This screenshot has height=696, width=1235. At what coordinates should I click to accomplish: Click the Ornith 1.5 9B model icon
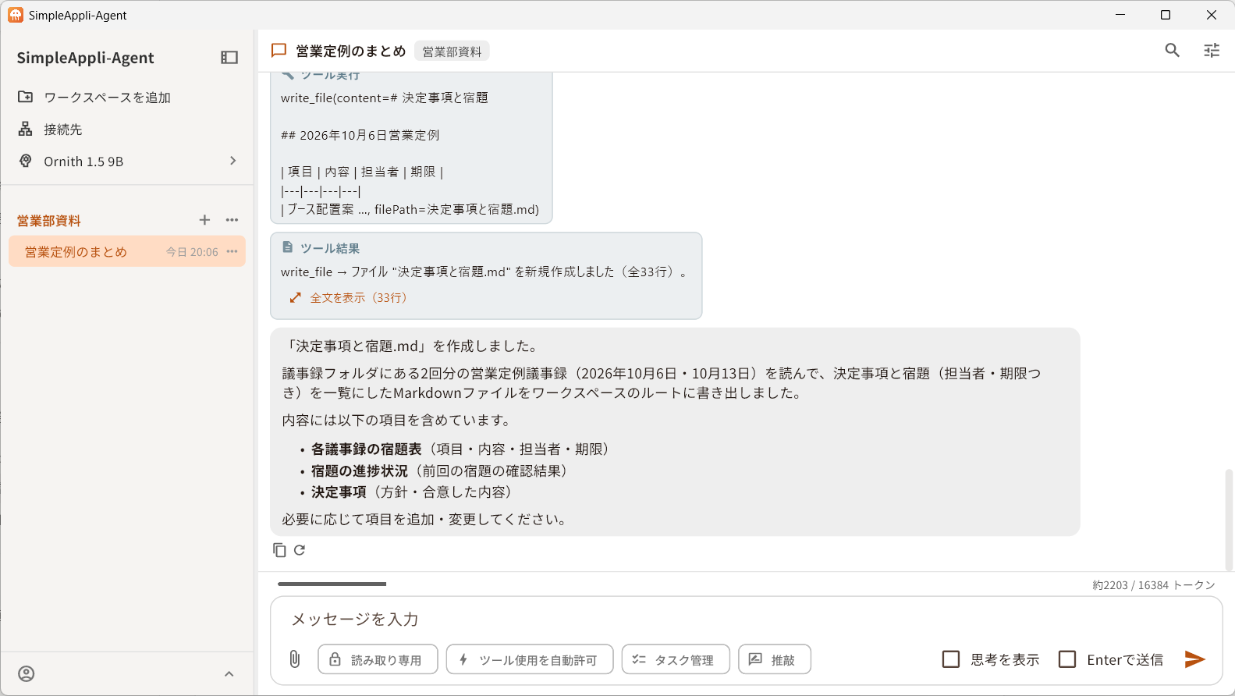tap(26, 161)
